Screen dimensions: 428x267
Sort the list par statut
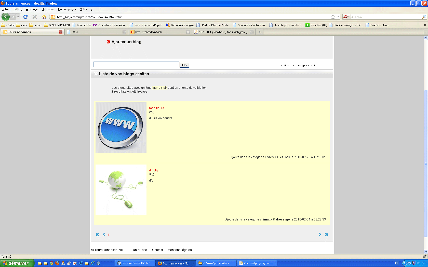309,66
